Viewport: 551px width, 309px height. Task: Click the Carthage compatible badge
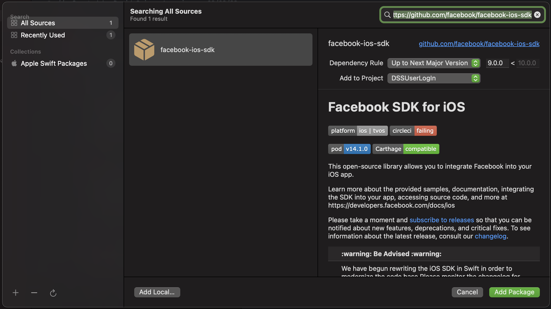406,149
